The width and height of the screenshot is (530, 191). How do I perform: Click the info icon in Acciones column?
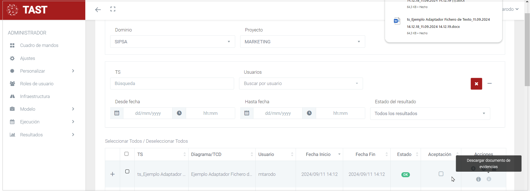478,179
